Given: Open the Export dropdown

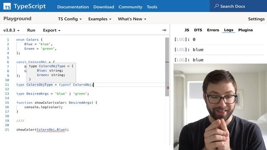Looking at the screenshot, I should pyautogui.click(x=52, y=30).
